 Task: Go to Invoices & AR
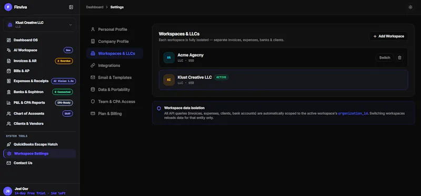40,61
